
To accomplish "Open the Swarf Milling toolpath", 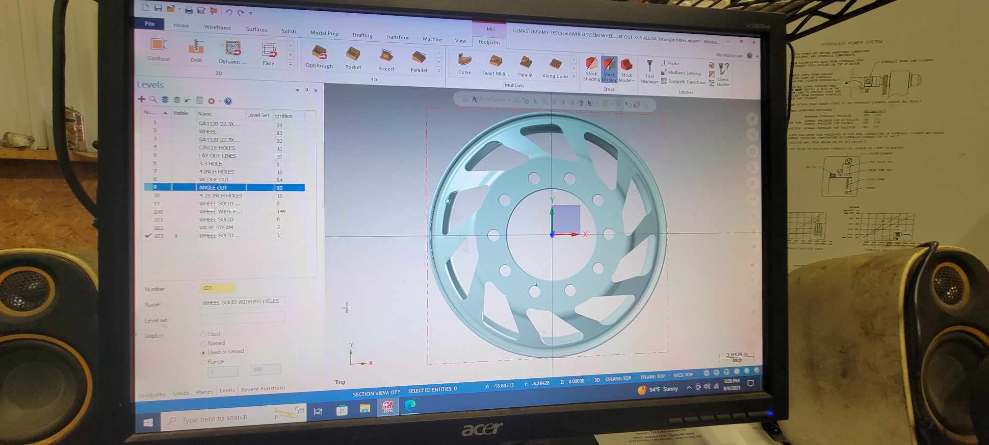I will pyautogui.click(x=495, y=65).
